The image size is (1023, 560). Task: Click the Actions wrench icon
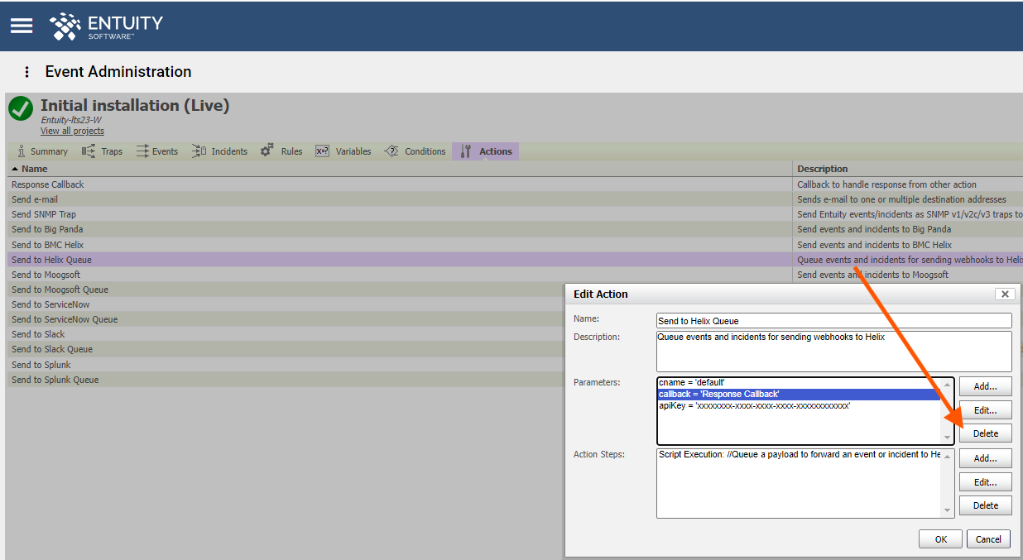click(x=465, y=151)
